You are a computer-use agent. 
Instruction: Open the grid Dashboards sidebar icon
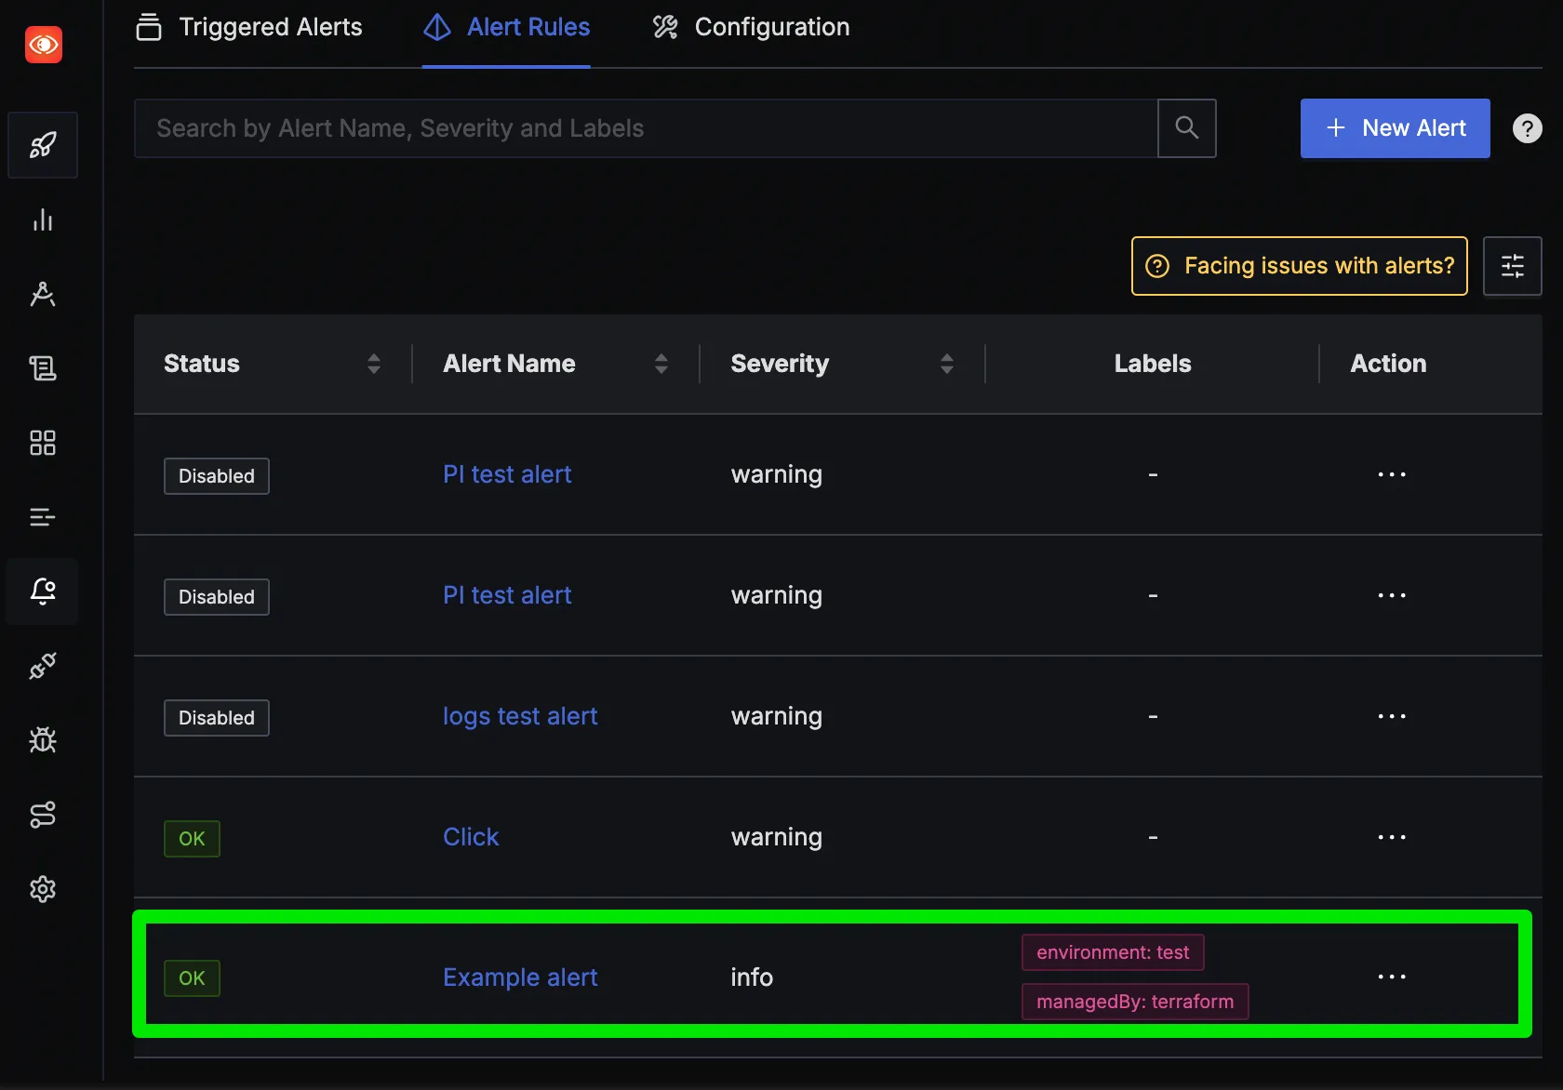pos(43,443)
